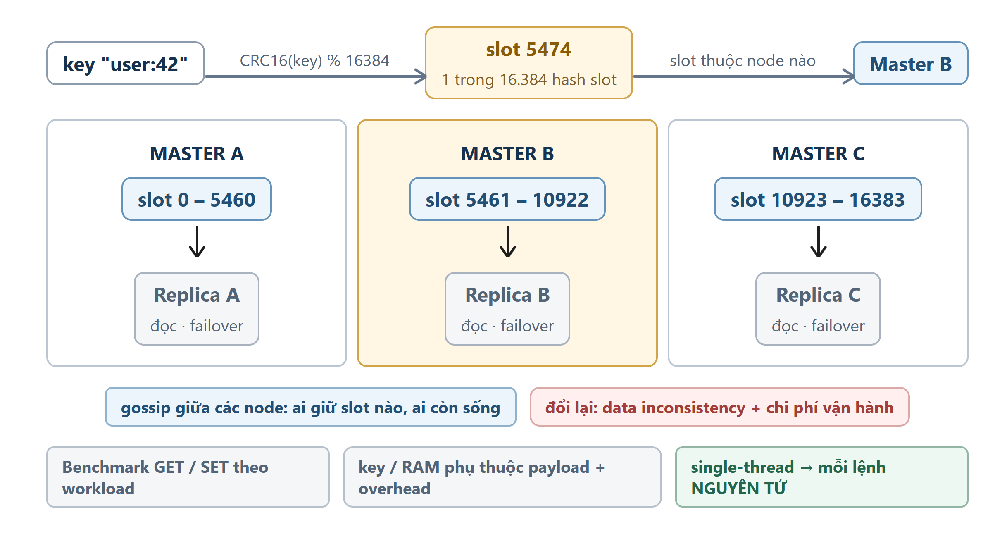Viewport: 995px width, 534px height.
Task: Click the Replica B box
Action: coord(507,309)
